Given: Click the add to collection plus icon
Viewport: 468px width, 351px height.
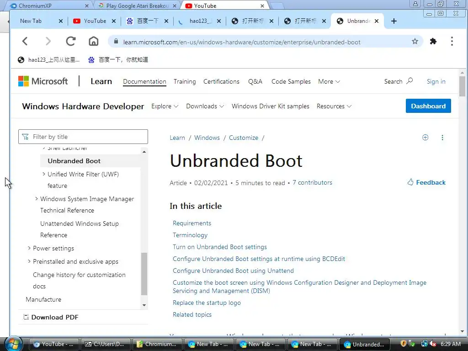Looking at the screenshot, I should click(425, 138).
